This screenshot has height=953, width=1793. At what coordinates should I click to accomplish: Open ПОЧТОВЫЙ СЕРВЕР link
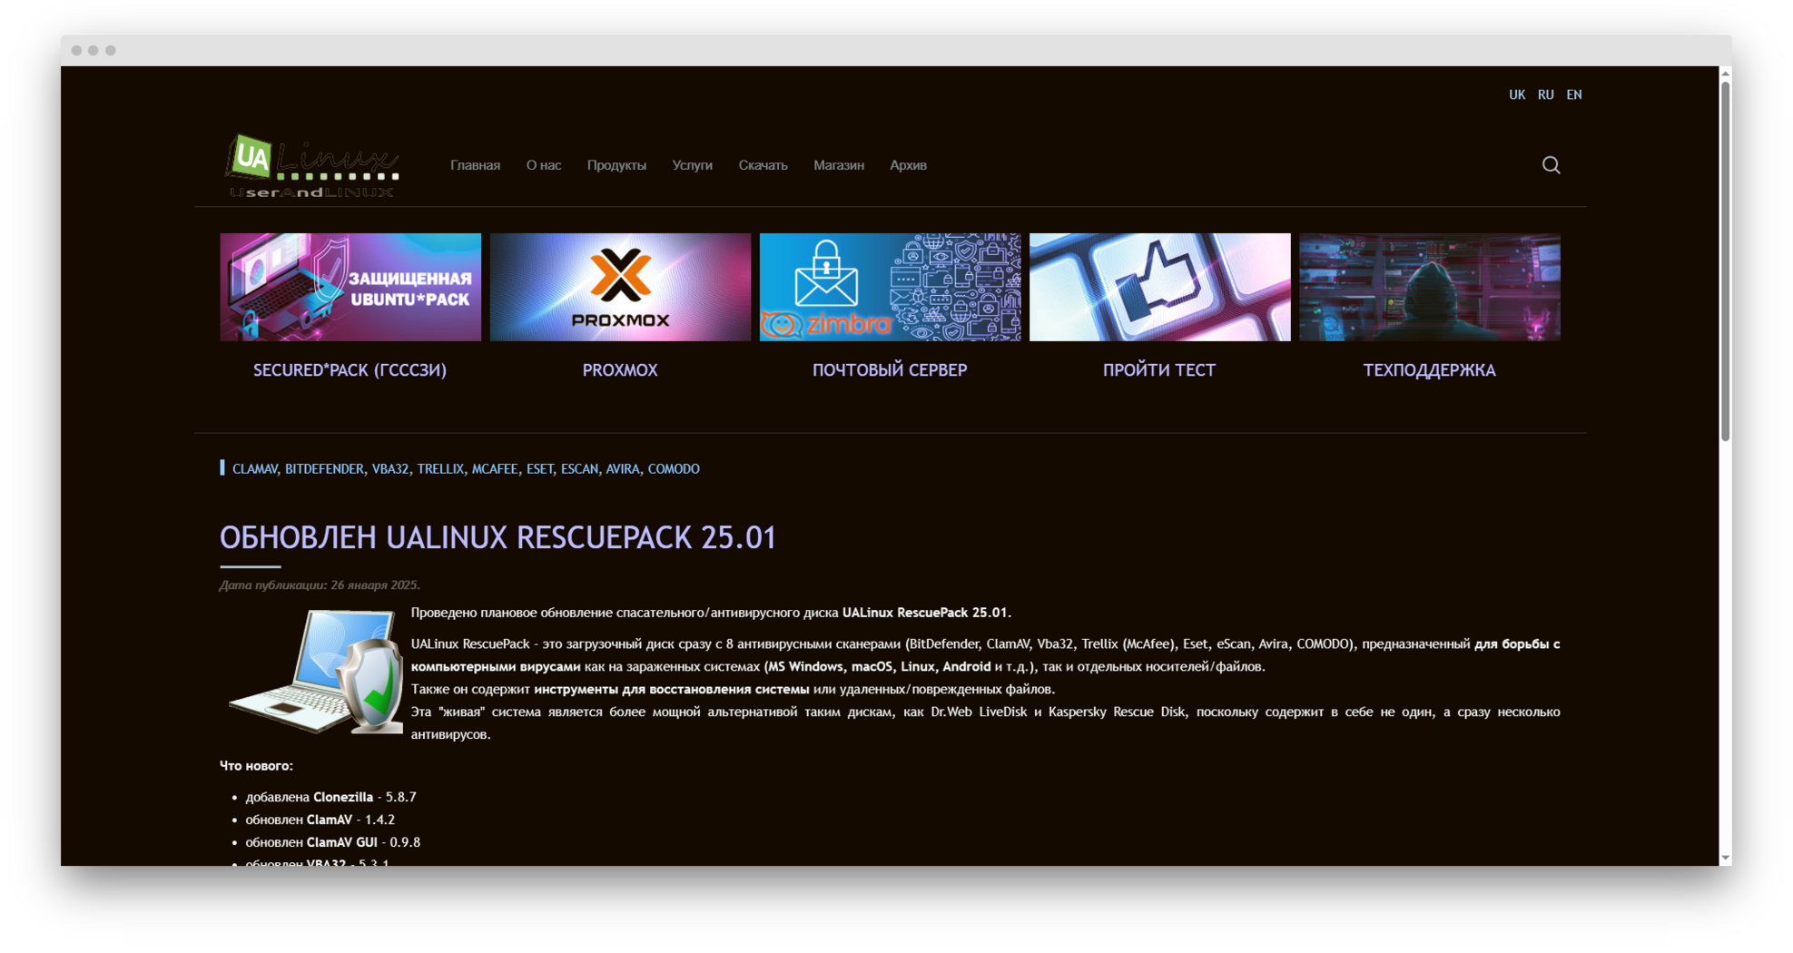(x=890, y=369)
